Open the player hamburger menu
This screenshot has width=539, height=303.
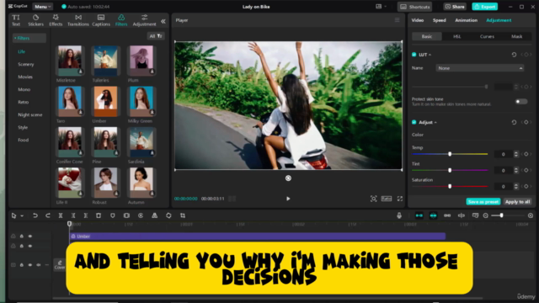click(397, 20)
